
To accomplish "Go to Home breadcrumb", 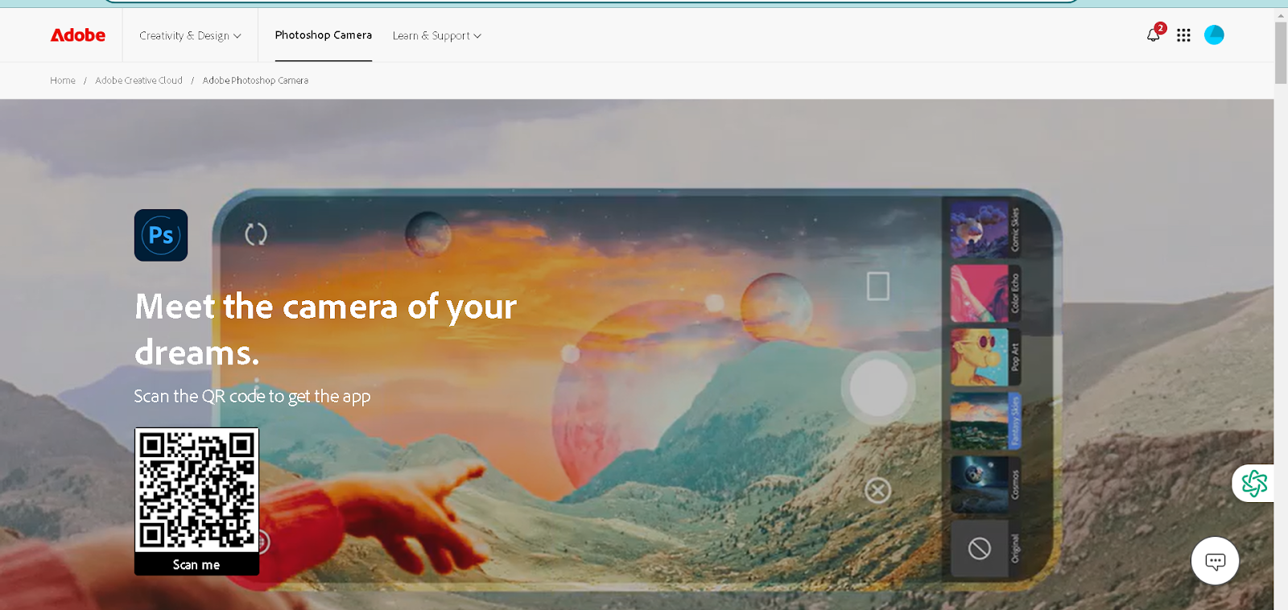I will click(63, 80).
